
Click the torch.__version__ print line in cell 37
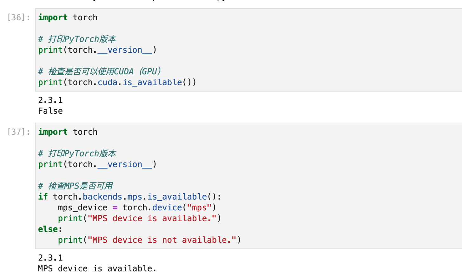point(97,164)
